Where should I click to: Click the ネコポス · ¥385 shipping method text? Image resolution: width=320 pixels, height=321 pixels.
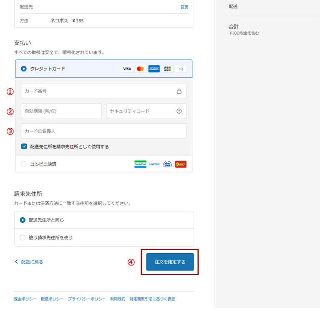coord(67,20)
